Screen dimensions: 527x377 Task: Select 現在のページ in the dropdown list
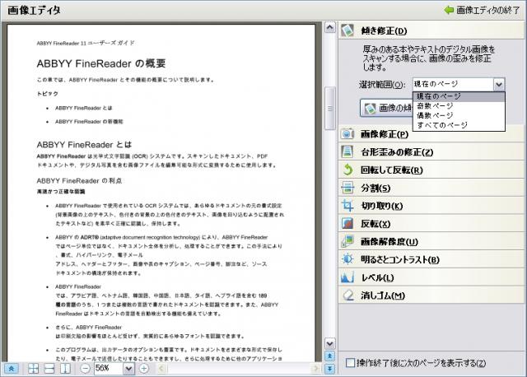coord(459,96)
